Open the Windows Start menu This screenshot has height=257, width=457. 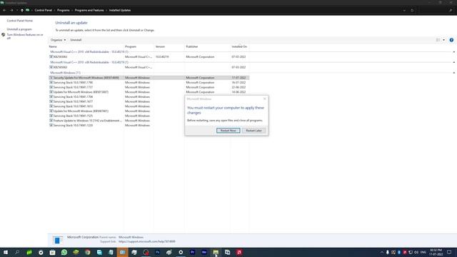(x=6, y=252)
